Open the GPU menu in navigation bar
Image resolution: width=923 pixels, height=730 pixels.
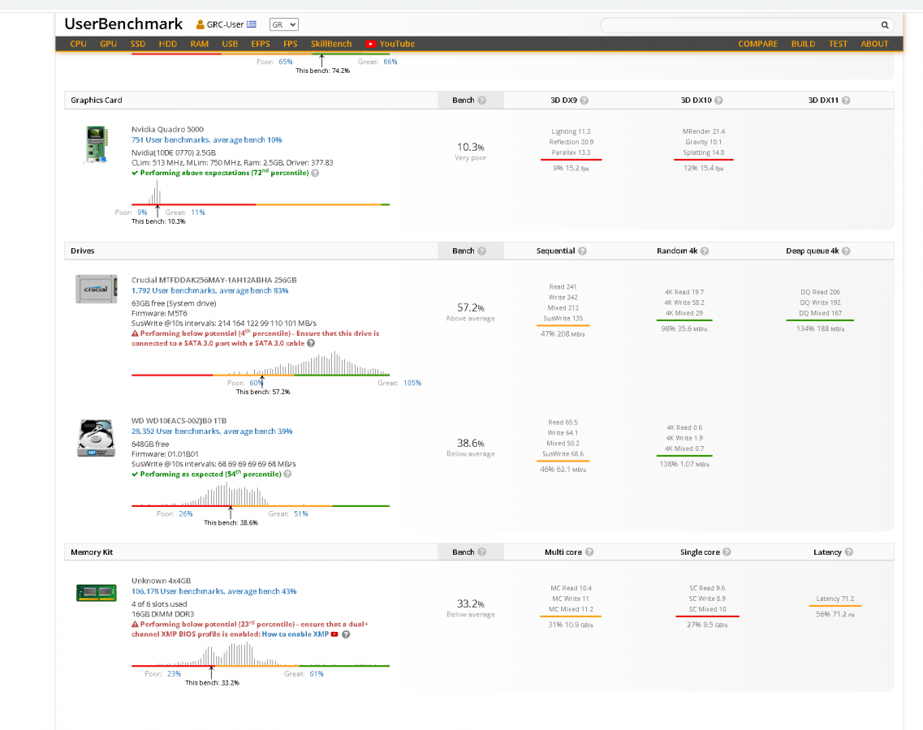(x=108, y=44)
